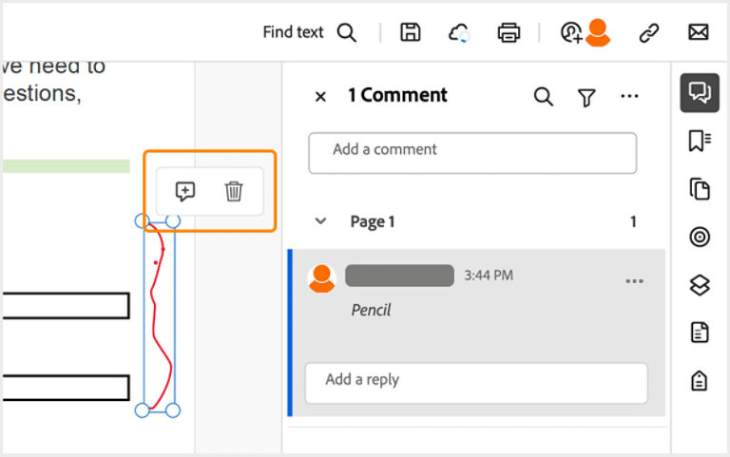Copy a share link using the link icon
The height and width of the screenshot is (457, 730).
(x=648, y=32)
